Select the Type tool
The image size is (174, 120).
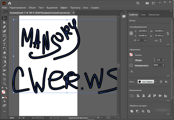[x=4, y=44]
